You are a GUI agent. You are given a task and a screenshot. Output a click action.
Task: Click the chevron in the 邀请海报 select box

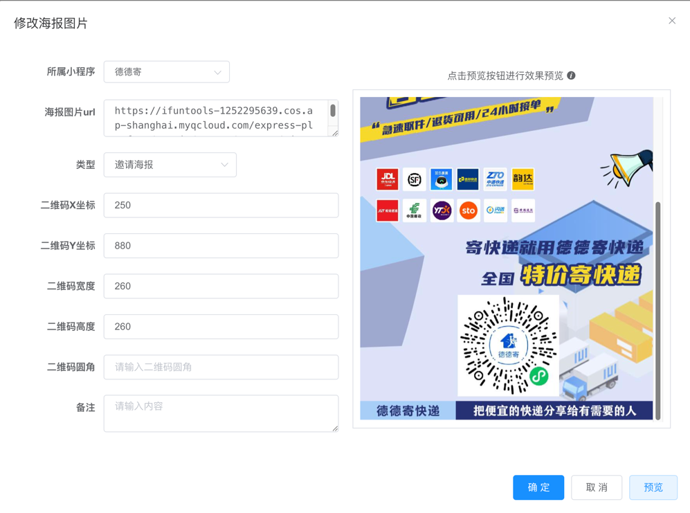click(224, 165)
